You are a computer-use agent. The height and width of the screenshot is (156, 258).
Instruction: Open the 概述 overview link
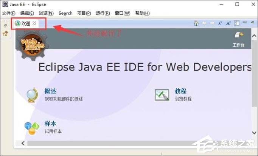50,91
